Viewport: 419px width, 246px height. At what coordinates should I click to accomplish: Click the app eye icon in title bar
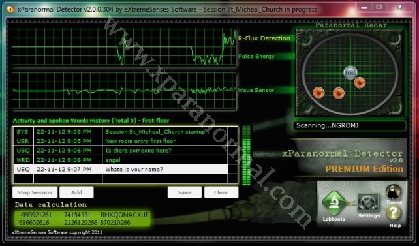(x=10, y=9)
